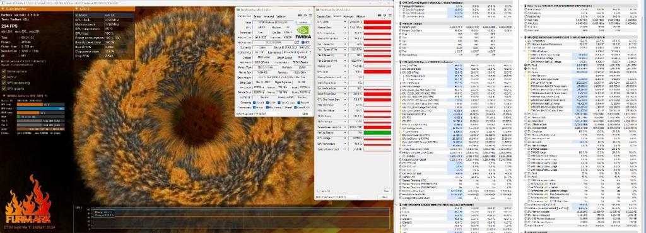Click the Reset button in the GPU-Z Sensors window
Screen dimensions: 646x233
(x=387, y=191)
